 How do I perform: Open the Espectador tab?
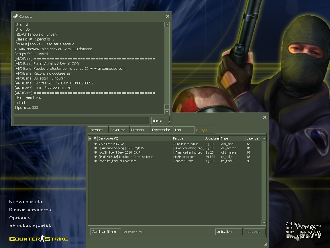pos(162,130)
